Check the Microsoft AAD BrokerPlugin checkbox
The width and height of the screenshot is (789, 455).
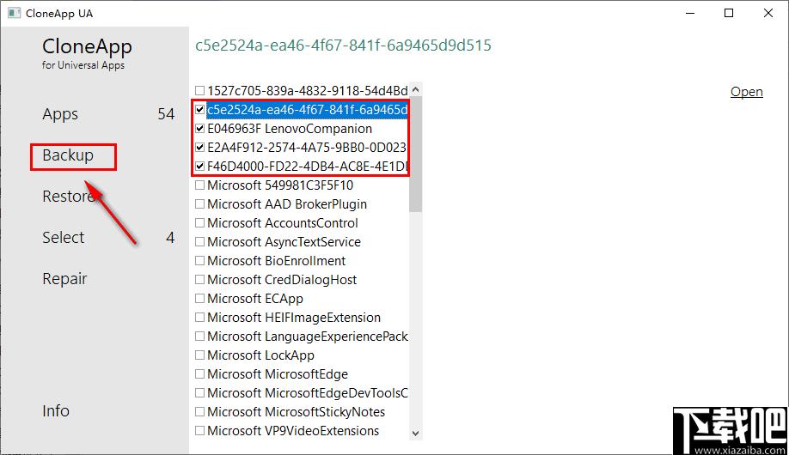tap(199, 203)
